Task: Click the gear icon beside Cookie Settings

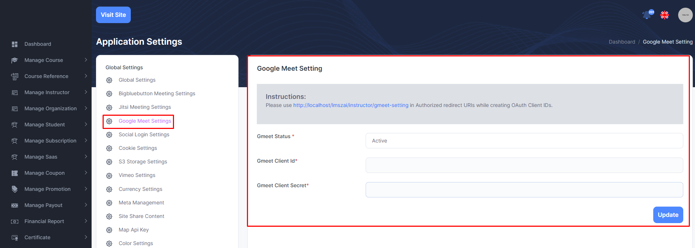Action: 109,148
